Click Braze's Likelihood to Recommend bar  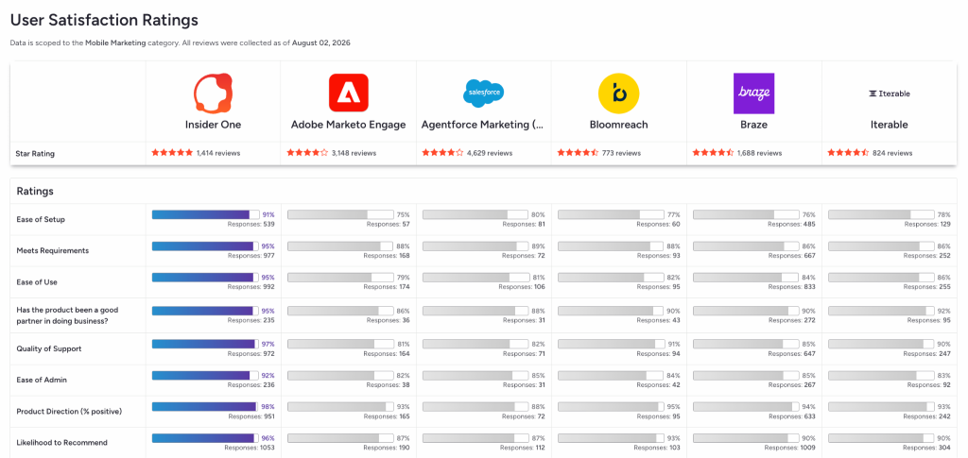[747, 437]
